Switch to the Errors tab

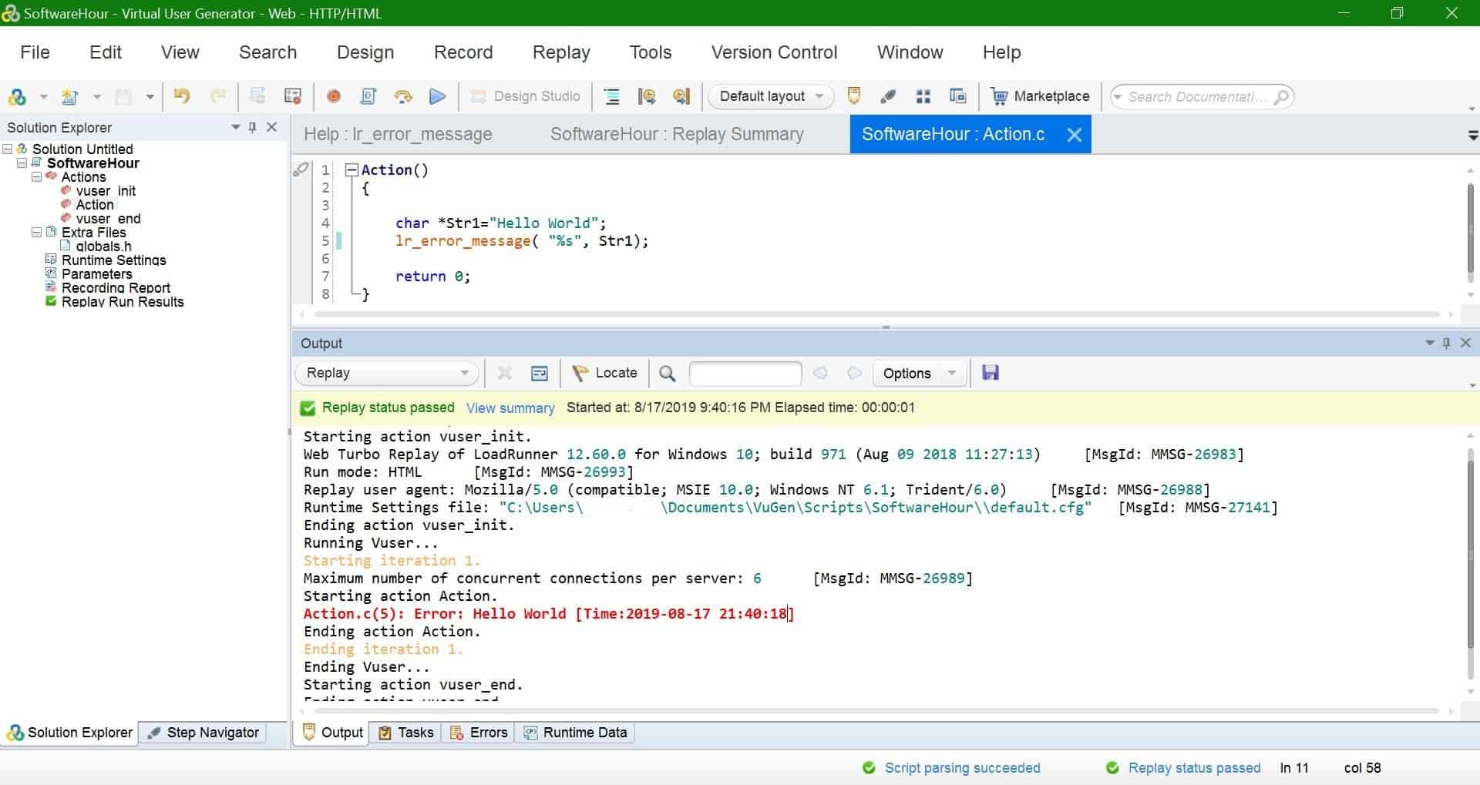coord(479,733)
